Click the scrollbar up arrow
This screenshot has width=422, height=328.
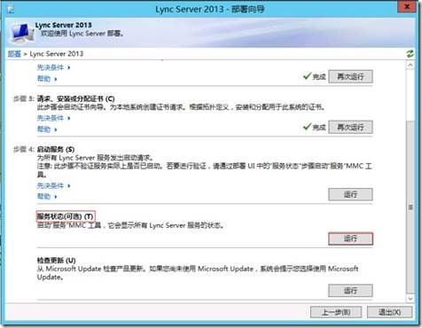410,65
